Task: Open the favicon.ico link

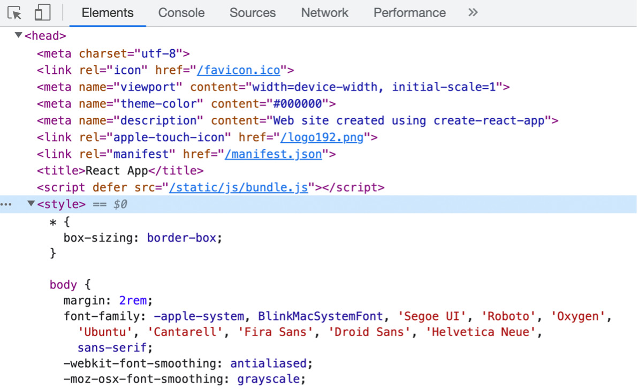Action: pos(239,70)
